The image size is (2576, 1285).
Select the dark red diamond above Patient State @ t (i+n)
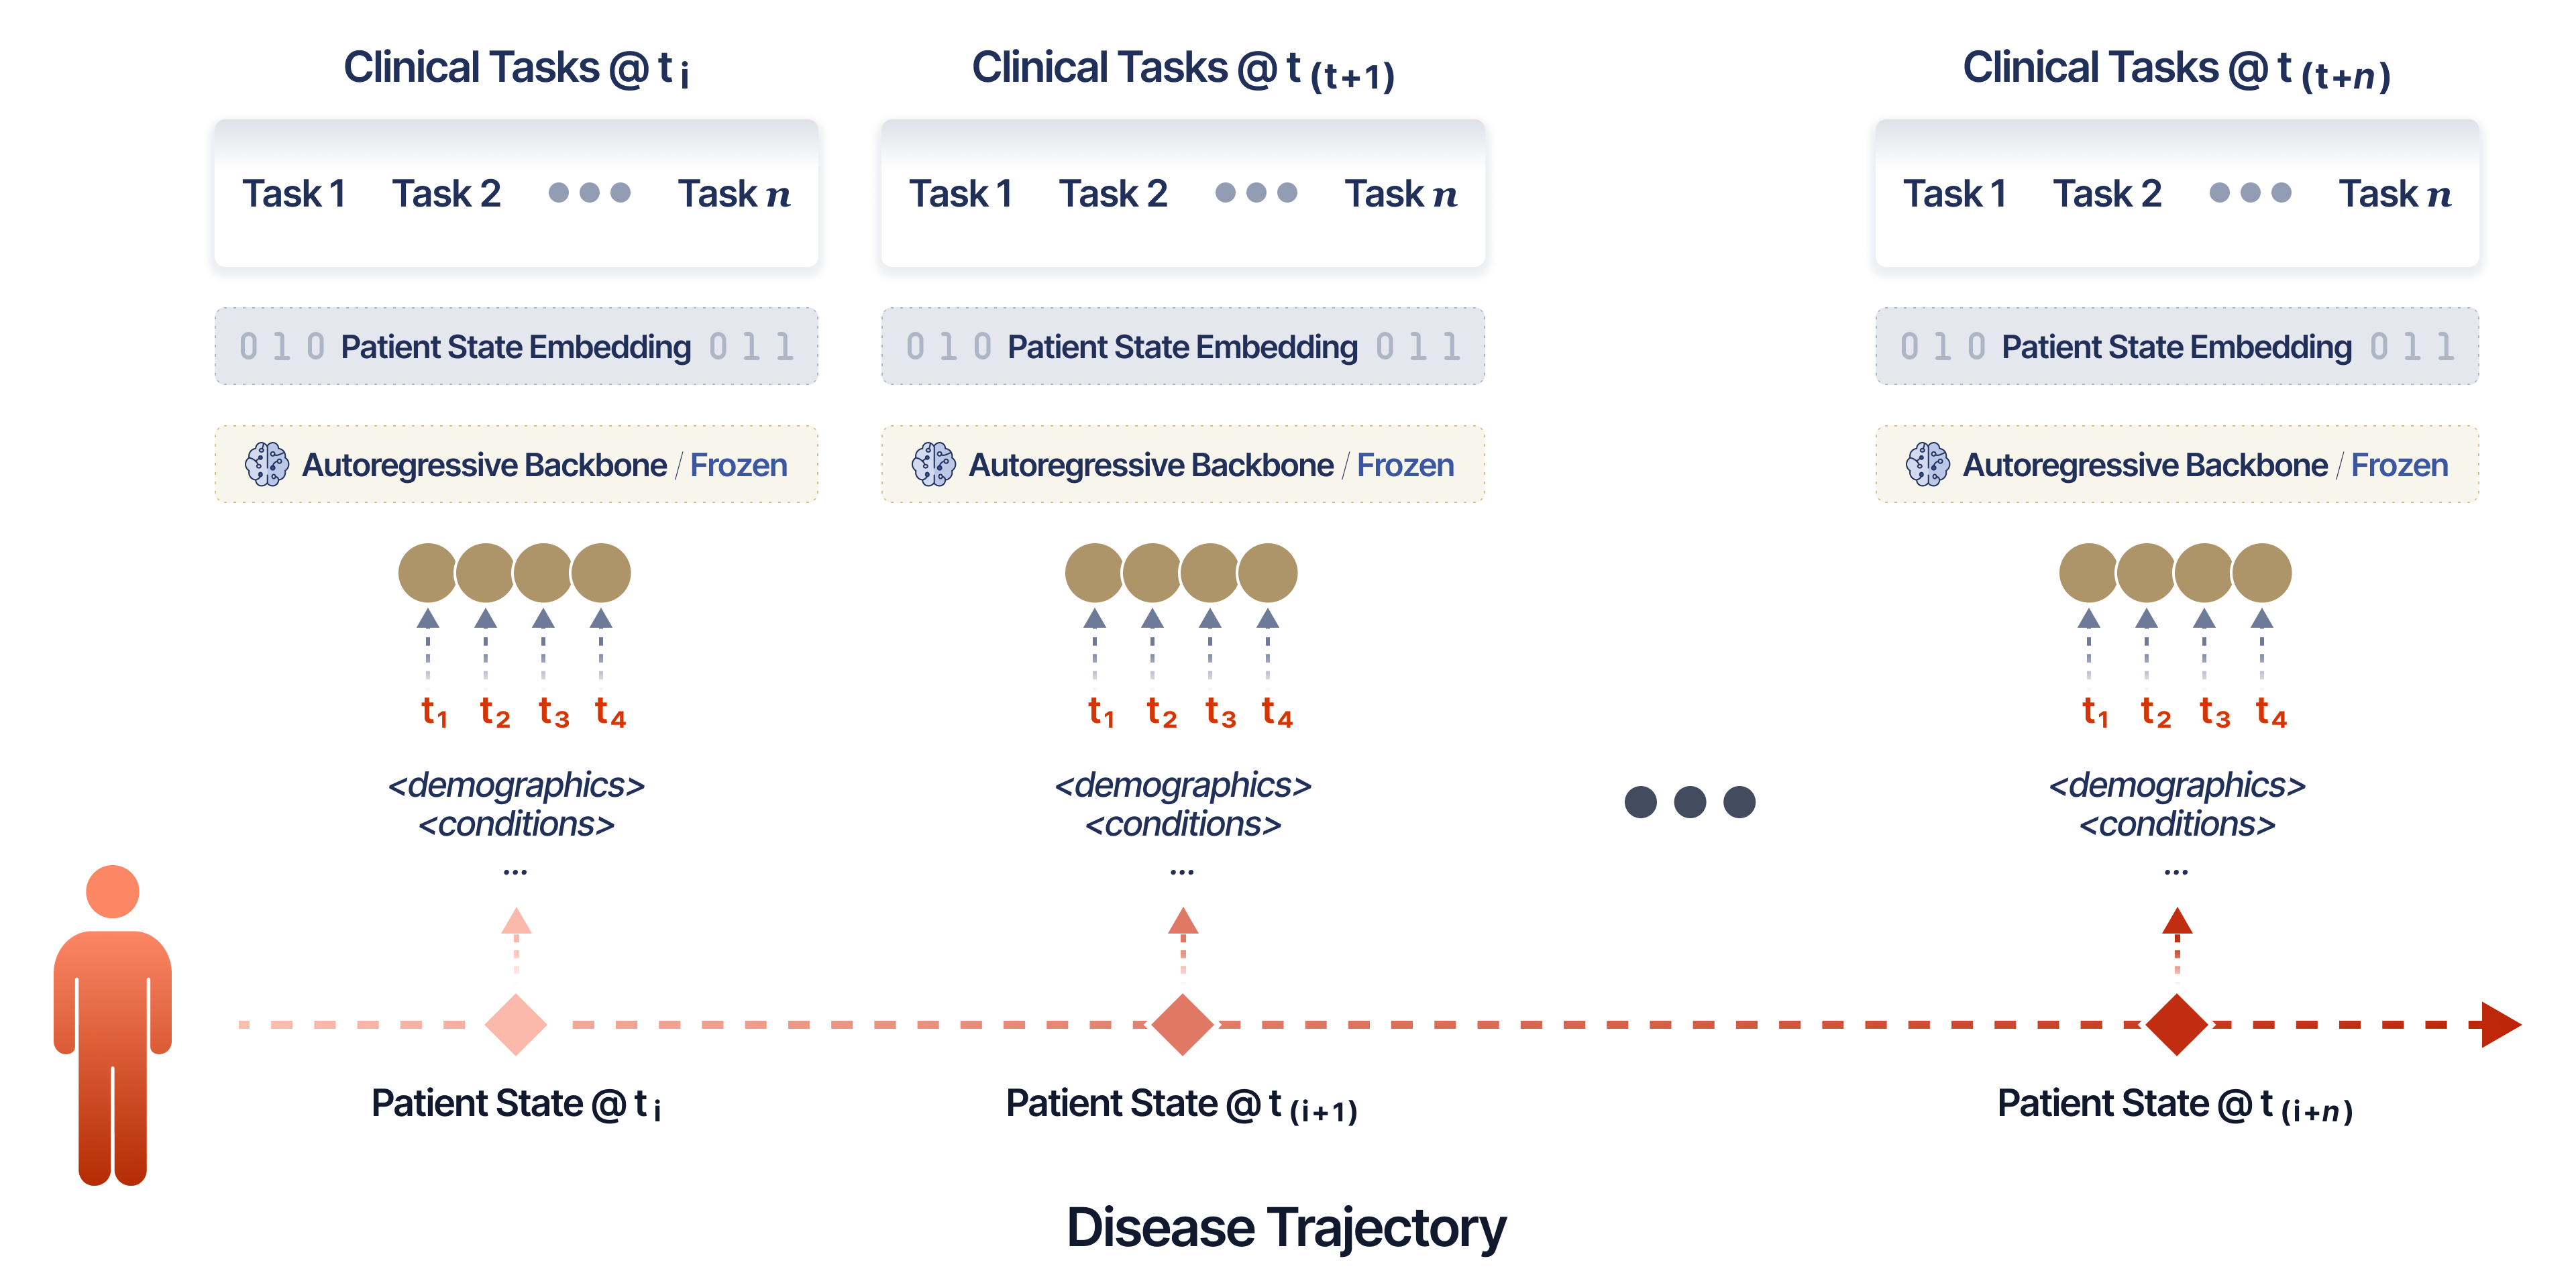click(x=2177, y=1025)
